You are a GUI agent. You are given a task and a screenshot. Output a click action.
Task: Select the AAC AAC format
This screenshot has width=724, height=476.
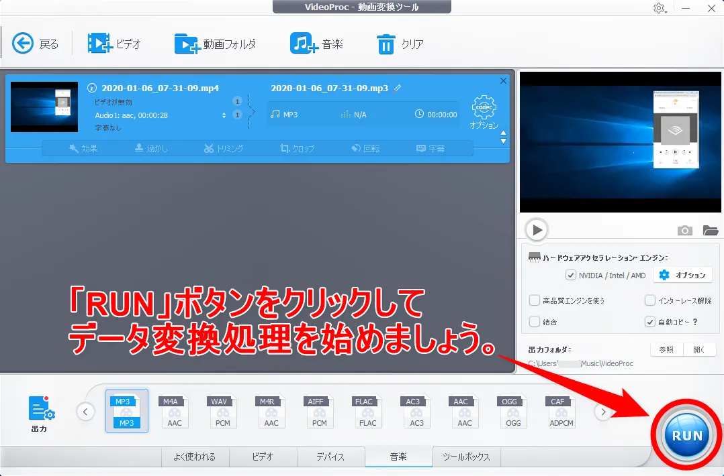pos(464,412)
